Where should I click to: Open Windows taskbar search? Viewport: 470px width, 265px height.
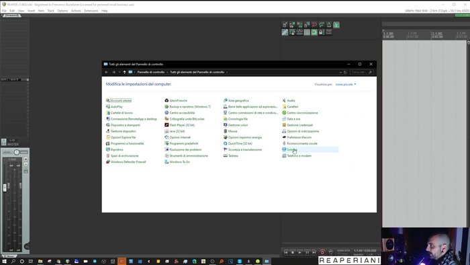pos(13,262)
